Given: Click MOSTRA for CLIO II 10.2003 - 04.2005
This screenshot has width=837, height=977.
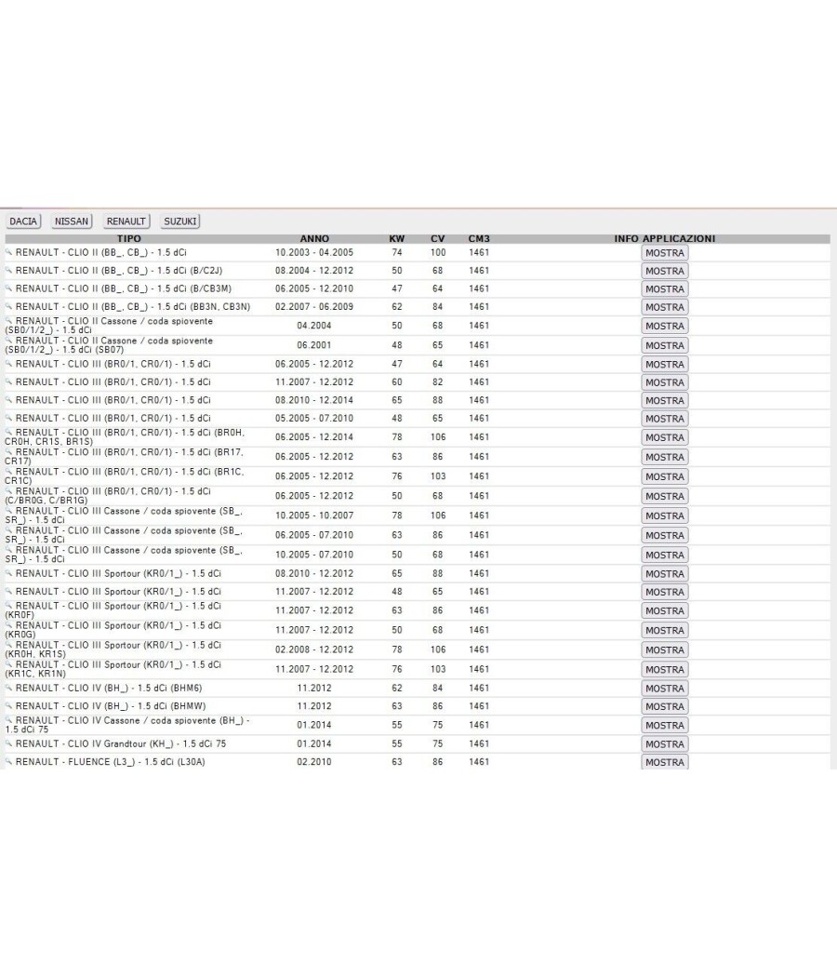Looking at the screenshot, I should point(665,253).
